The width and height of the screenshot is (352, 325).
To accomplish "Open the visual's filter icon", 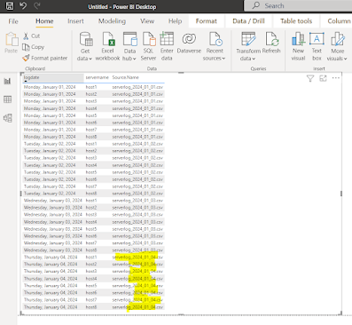I will tap(310, 78).
